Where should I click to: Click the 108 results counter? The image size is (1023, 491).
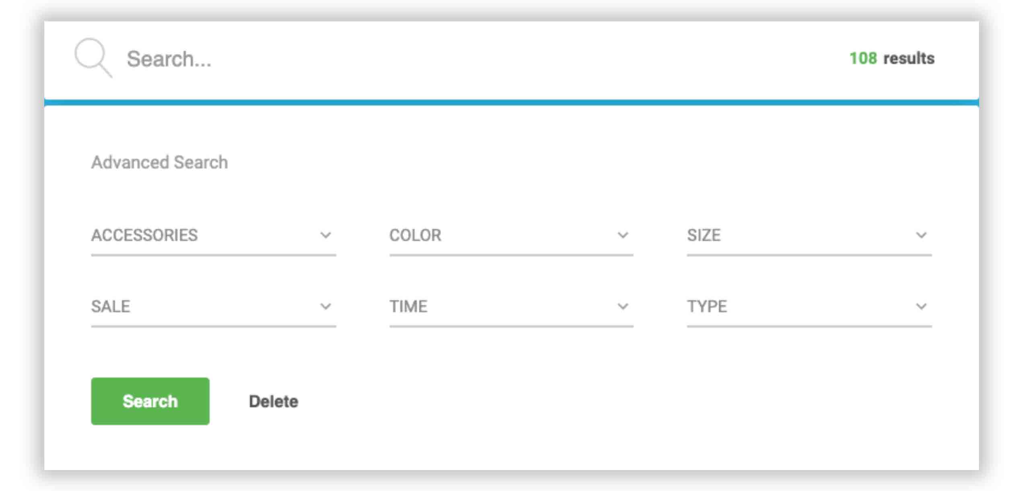coord(892,59)
